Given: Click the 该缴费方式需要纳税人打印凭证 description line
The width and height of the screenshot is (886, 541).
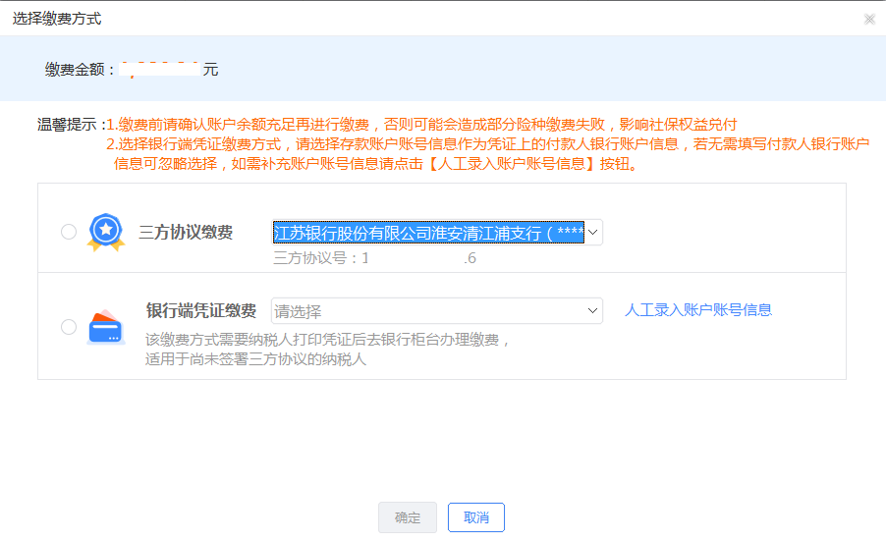Looking at the screenshot, I should (328, 340).
